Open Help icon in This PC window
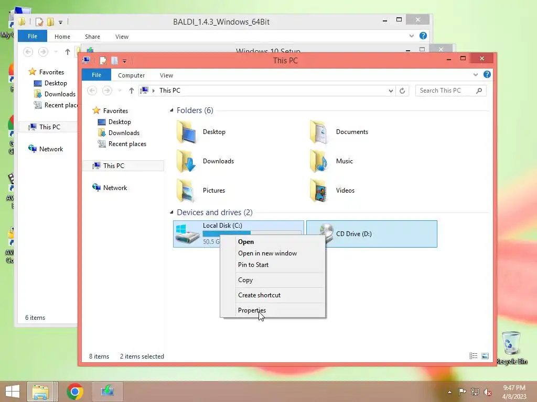 click(487, 74)
